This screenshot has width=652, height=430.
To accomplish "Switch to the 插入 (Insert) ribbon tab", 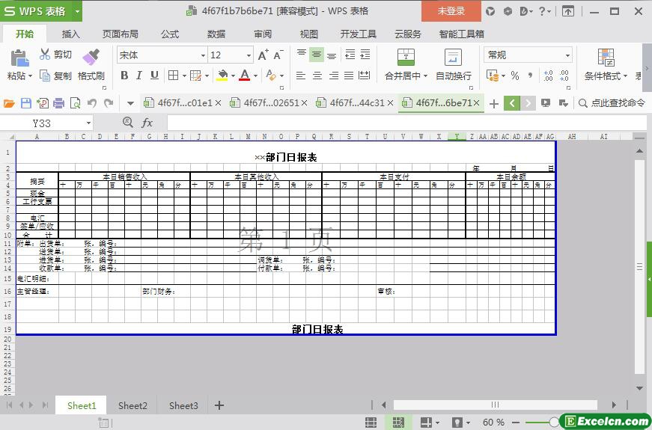I will pos(70,34).
